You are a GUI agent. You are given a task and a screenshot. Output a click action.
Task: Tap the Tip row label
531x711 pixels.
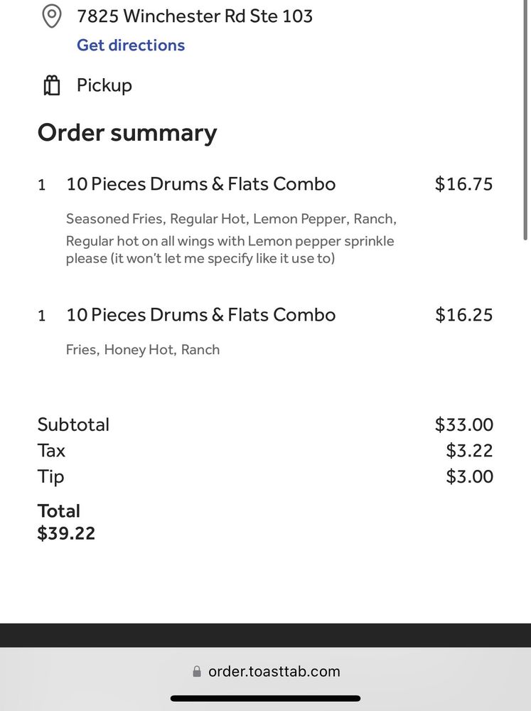click(x=50, y=476)
